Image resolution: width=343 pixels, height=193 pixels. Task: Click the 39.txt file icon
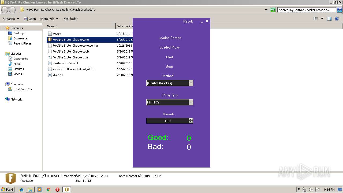tap(50, 34)
